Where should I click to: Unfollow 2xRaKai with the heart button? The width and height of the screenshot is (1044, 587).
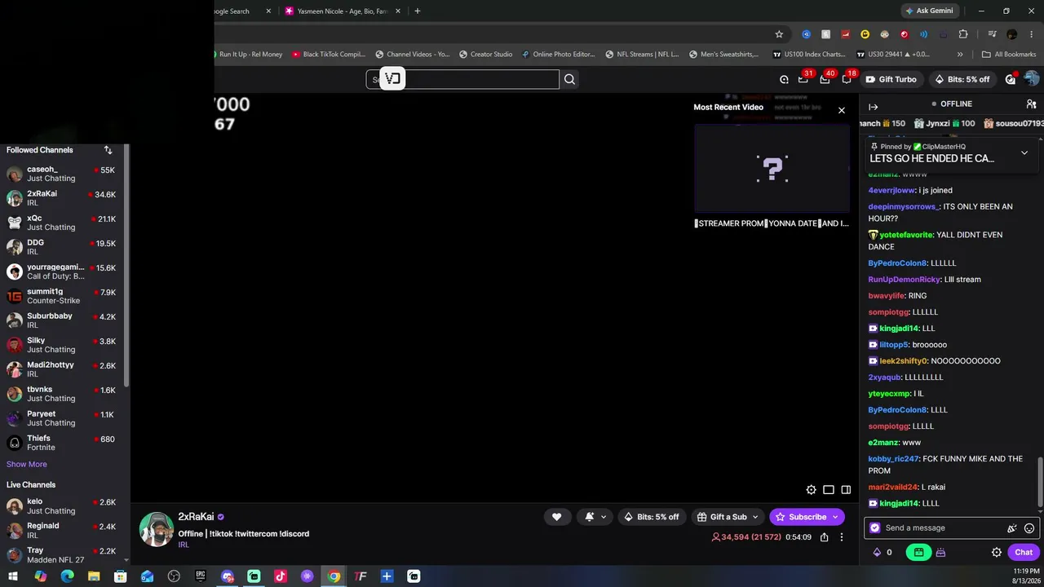coord(556,517)
